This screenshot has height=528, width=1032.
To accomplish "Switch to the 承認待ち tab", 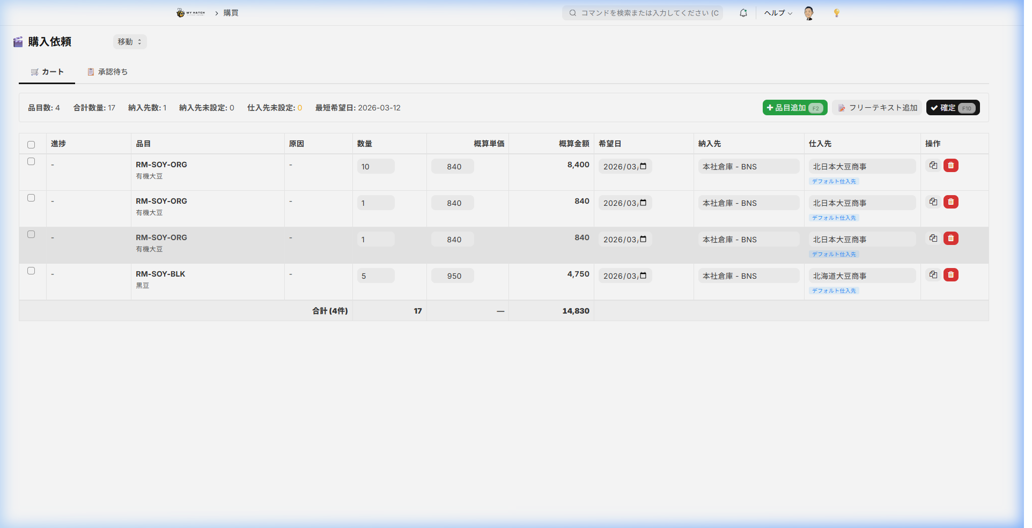I will pos(107,72).
